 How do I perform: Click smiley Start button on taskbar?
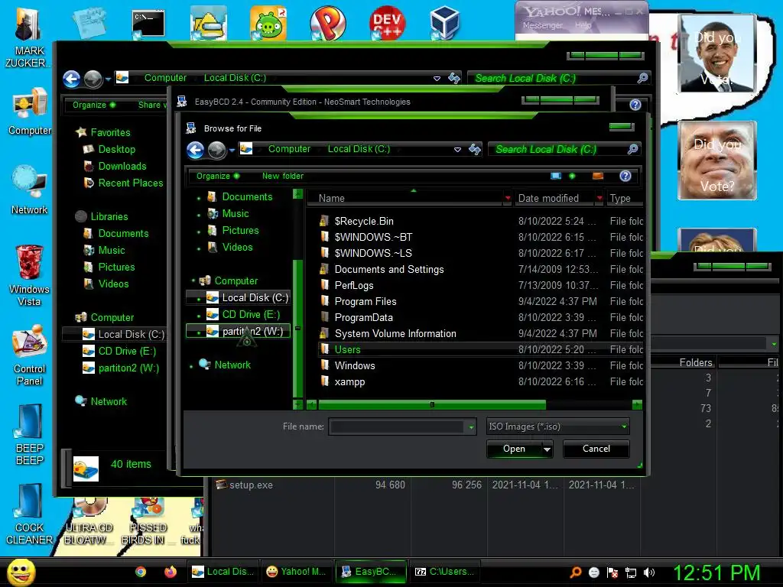click(21, 572)
